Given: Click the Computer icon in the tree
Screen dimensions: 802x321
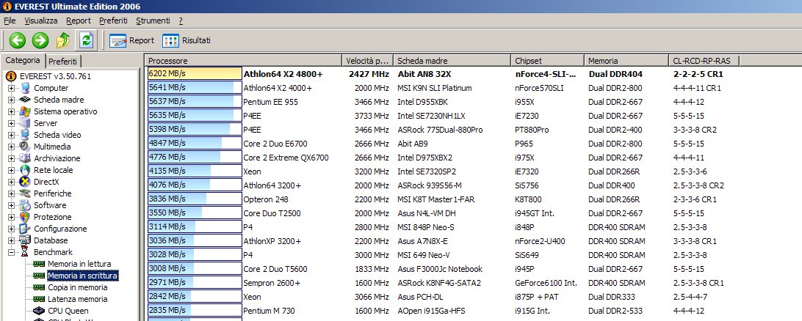Looking at the screenshot, I should [24, 88].
